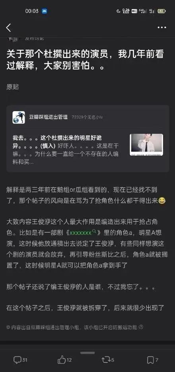Open the comments icon with 31
The width and height of the screenshot is (175, 372).
[20, 360]
